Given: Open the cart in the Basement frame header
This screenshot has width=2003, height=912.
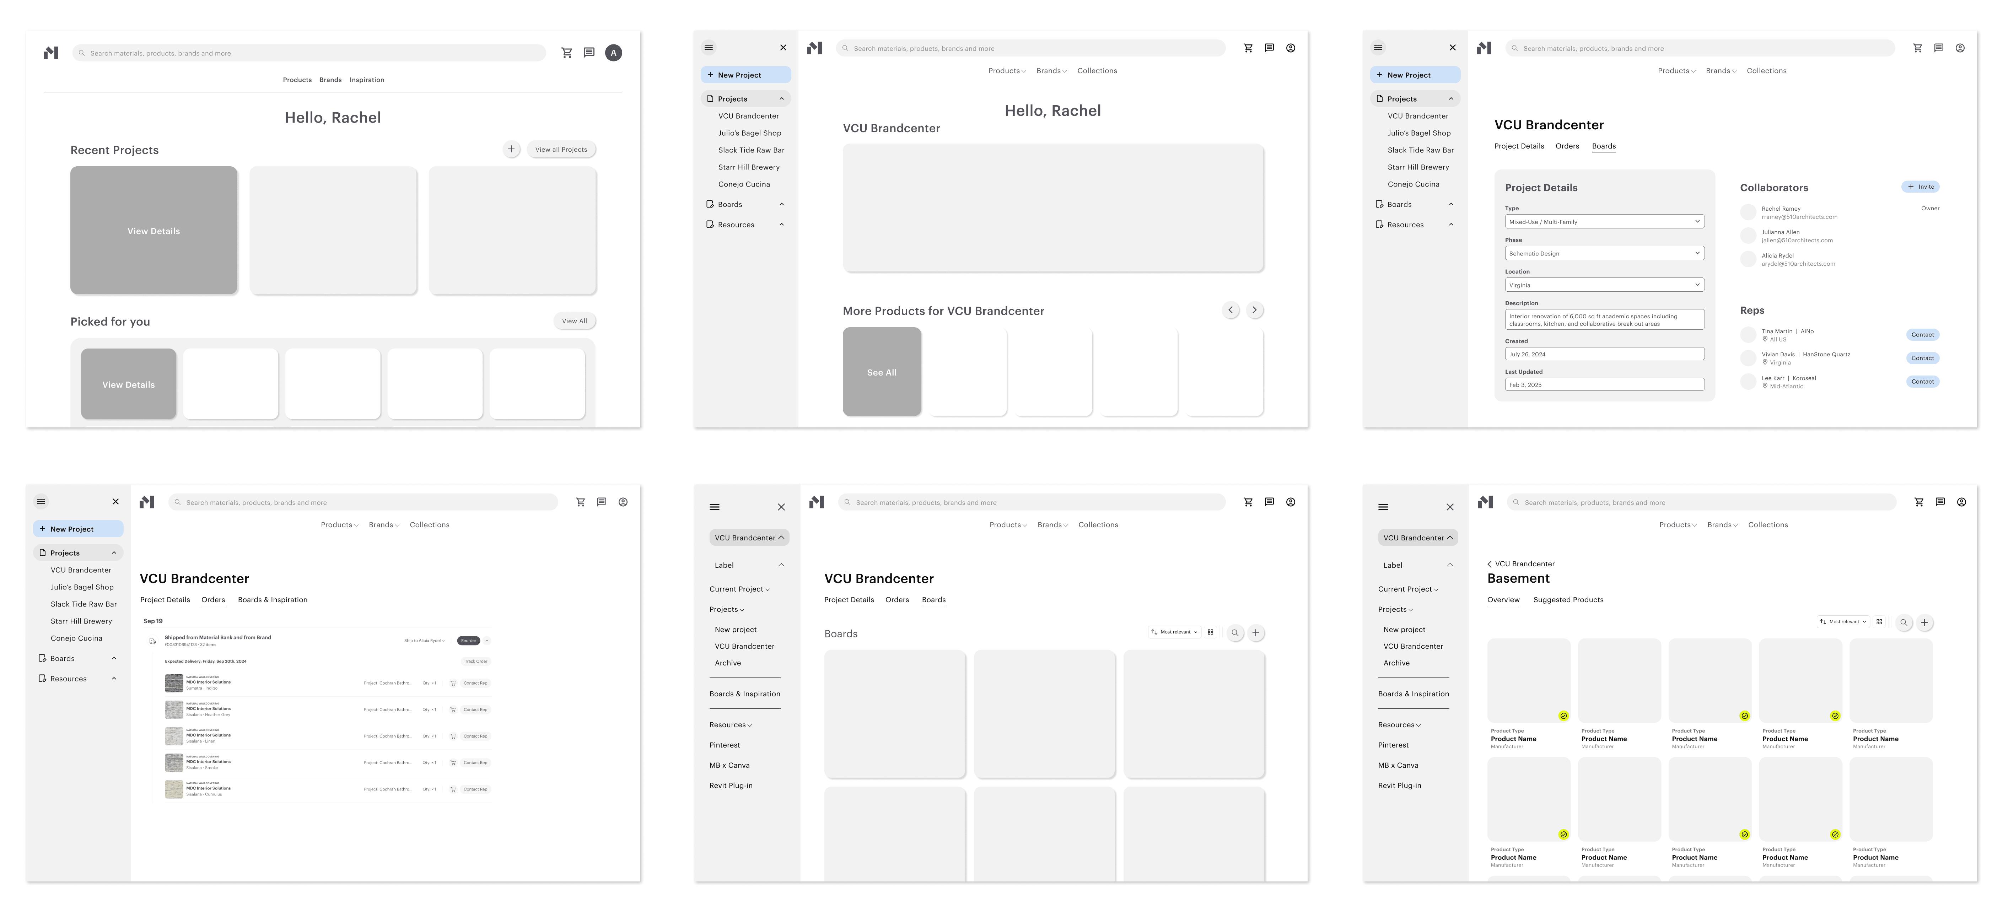Looking at the screenshot, I should tap(1919, 502).
